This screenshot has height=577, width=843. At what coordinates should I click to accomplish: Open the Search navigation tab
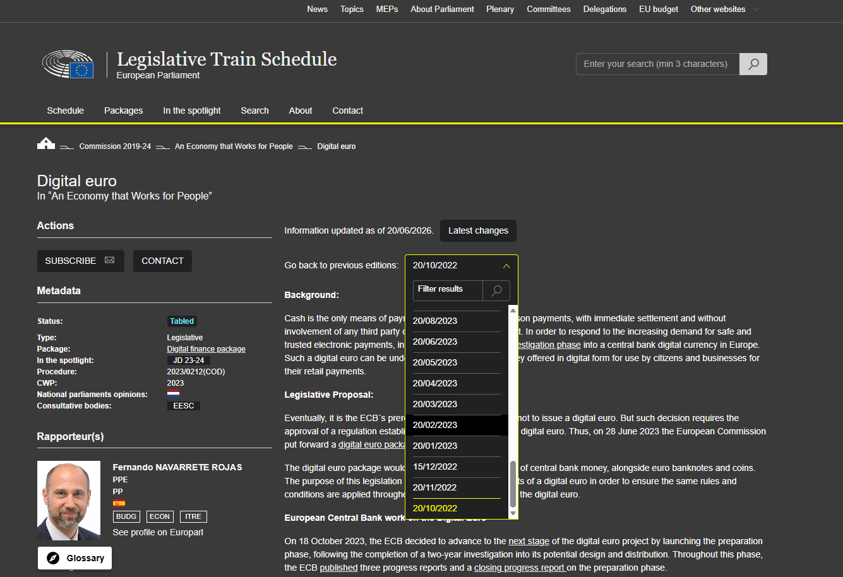(x=255, y=110)
